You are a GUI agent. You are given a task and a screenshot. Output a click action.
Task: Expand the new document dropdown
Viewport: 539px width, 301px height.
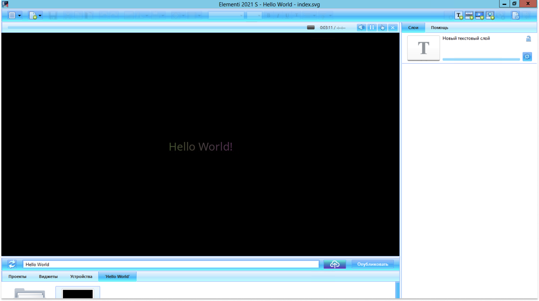(x=40, y=15)
